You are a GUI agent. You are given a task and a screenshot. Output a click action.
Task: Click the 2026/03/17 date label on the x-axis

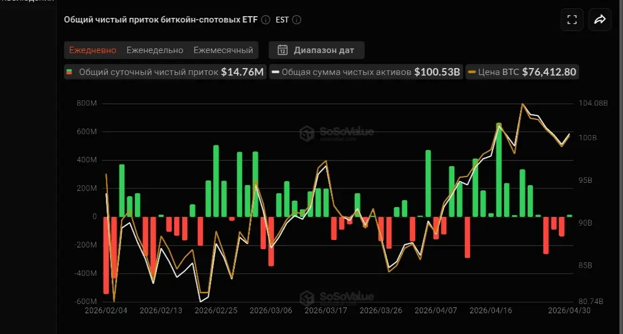[326, 310]
